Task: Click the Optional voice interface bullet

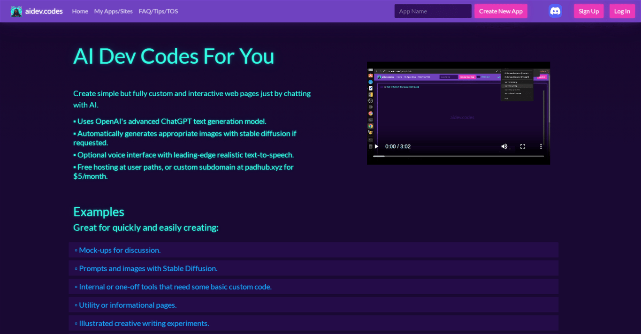Action: pyautogui.click(x=183, y=155)
